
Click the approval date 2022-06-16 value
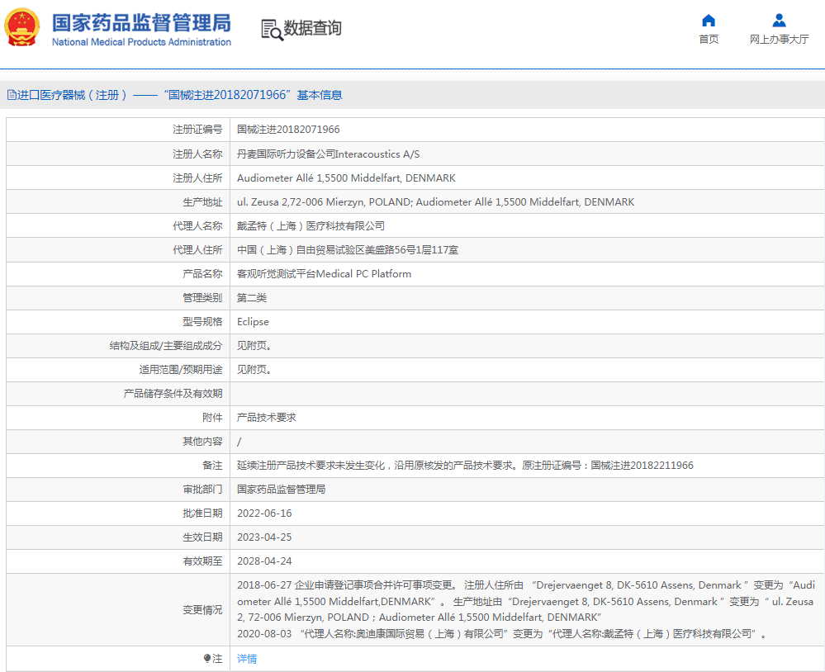point(264,513)
